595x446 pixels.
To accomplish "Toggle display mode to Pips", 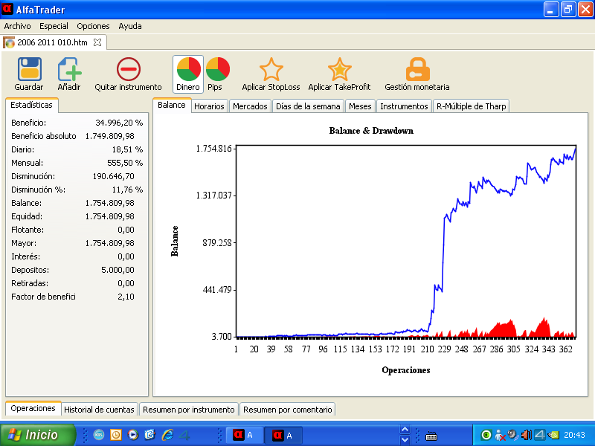I will point(218,70).
